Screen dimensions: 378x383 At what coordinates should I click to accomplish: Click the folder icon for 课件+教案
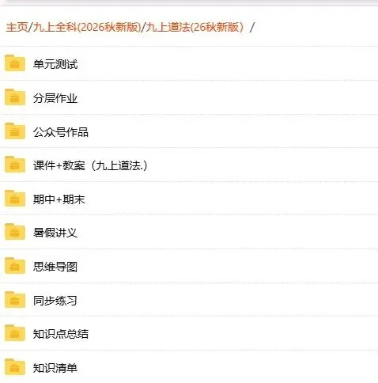[x=15, y=165]
